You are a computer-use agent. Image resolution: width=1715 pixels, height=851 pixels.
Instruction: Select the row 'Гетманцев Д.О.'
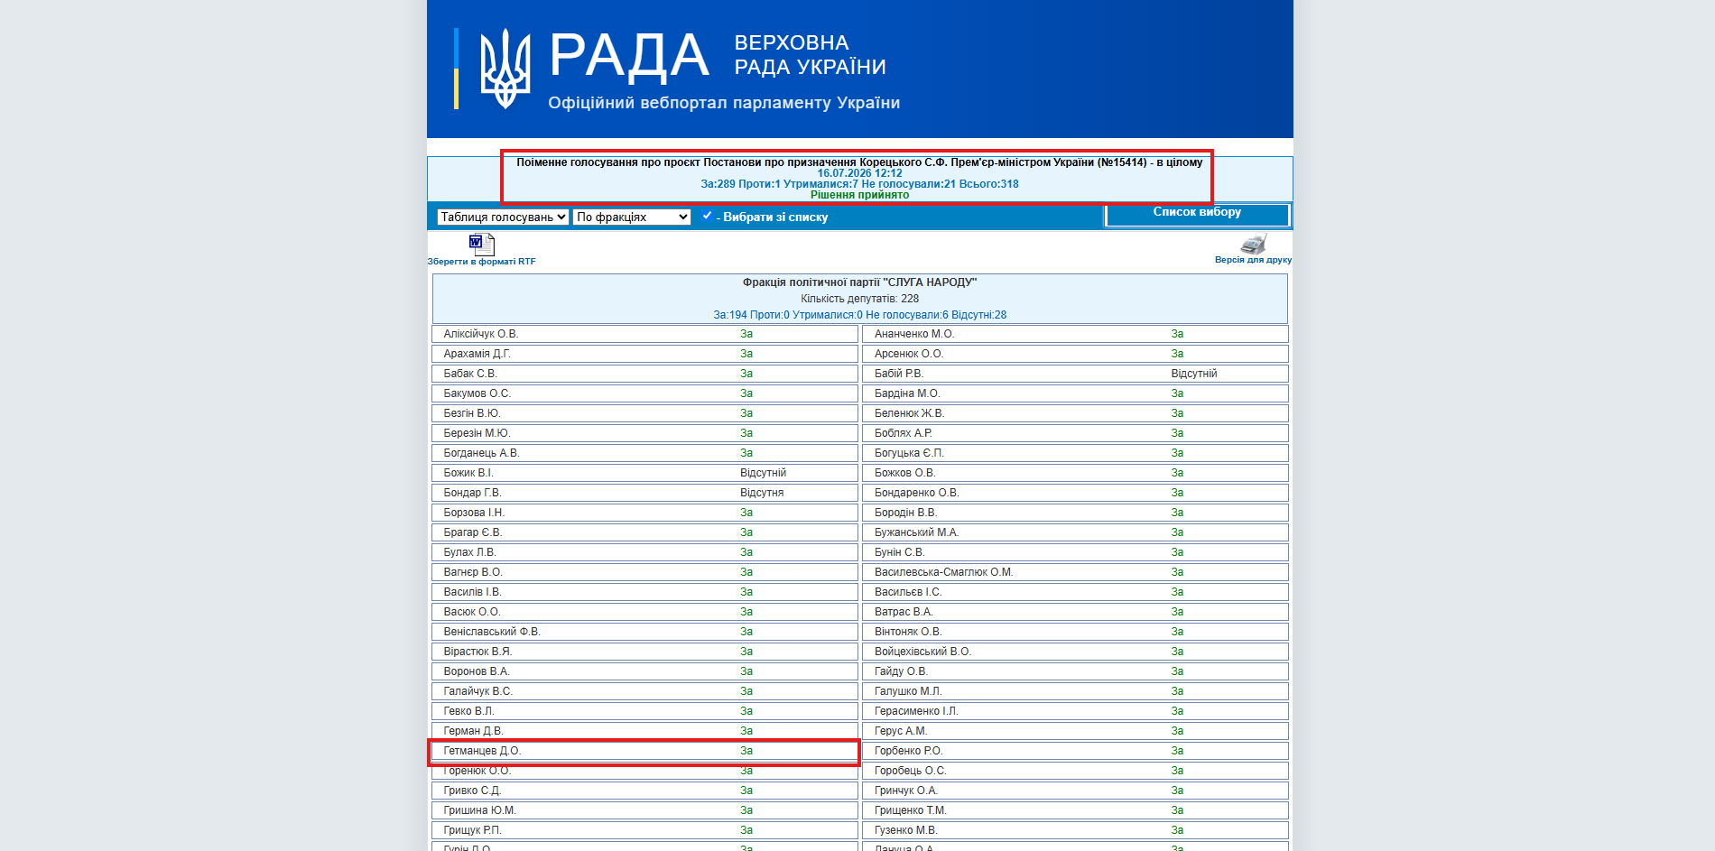(x=644, y=751)
